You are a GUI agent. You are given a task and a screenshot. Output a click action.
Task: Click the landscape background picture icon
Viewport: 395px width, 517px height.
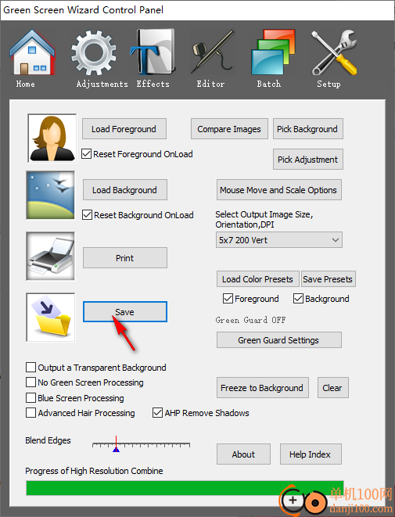click(50, 196)
